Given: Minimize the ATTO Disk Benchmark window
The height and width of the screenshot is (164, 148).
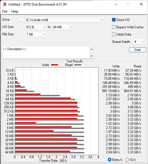Looking at the screenshot, I should click(116, 4).
